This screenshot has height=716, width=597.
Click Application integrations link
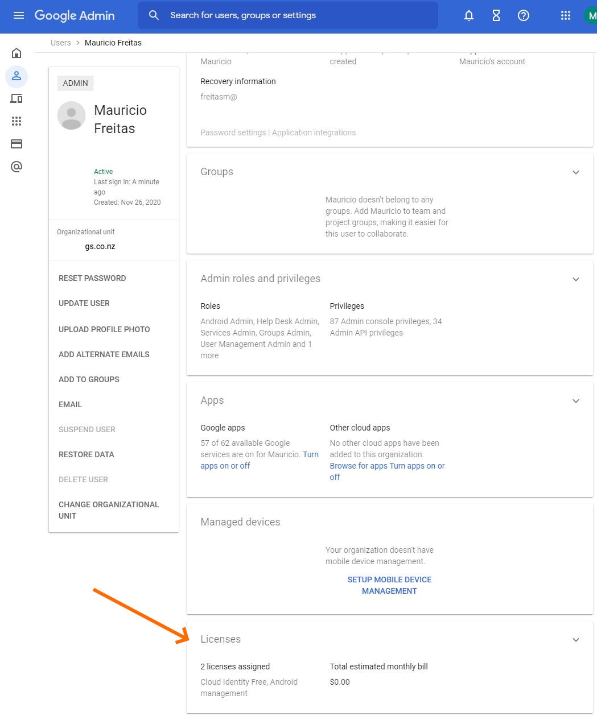point(314,133)
